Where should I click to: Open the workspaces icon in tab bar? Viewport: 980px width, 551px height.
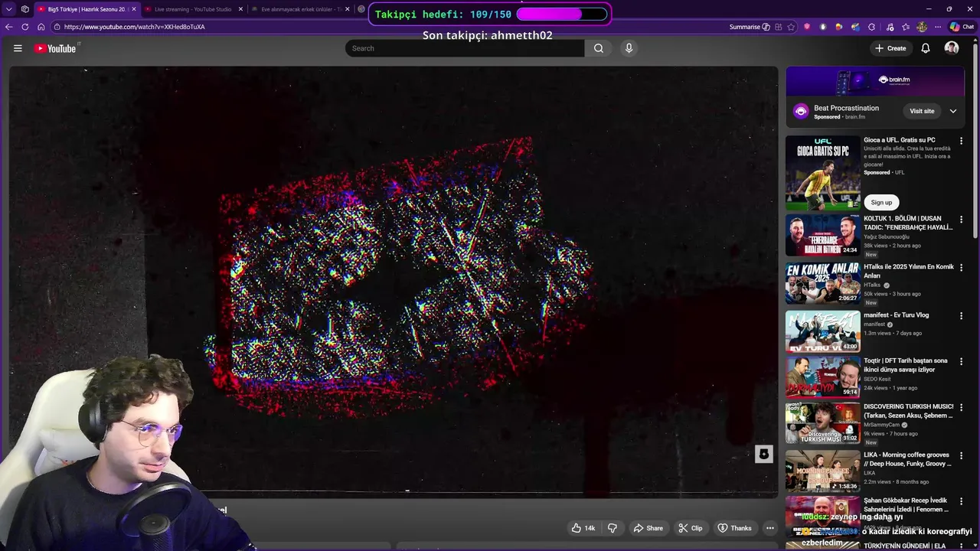coord(25,9)
